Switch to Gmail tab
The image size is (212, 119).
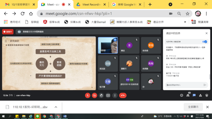pyautogui.click(x=19, y=5)
